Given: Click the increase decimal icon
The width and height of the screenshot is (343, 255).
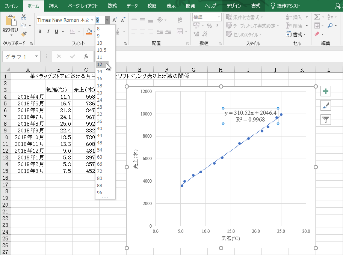Looking at the screenshot, I should [196, 34].
